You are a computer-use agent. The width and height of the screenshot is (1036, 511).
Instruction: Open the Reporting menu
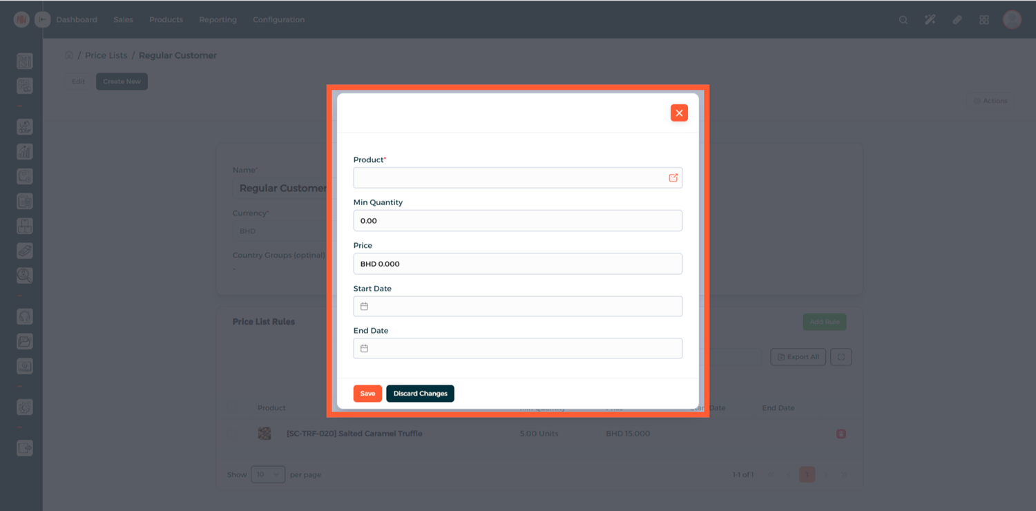tap(218, 20)
